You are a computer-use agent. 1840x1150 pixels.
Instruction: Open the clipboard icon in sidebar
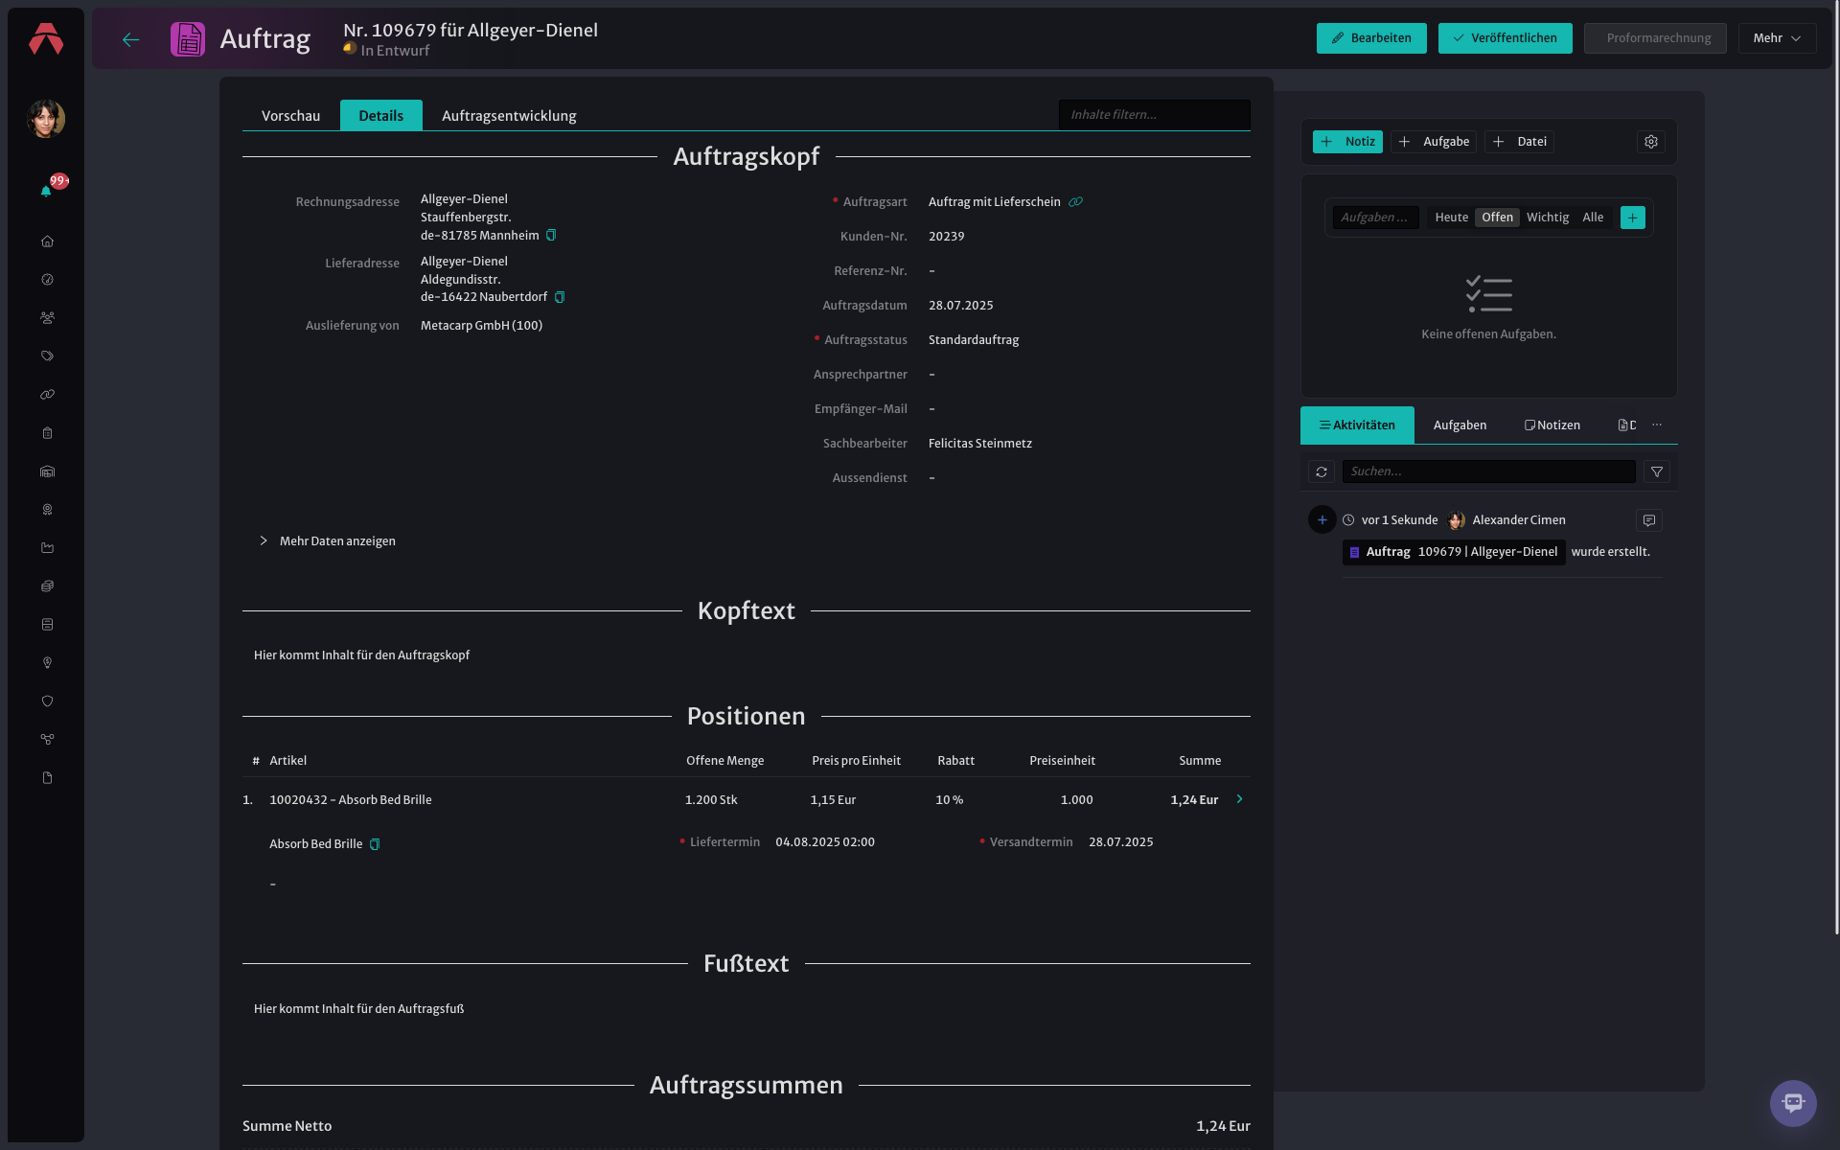coord(47,433)
